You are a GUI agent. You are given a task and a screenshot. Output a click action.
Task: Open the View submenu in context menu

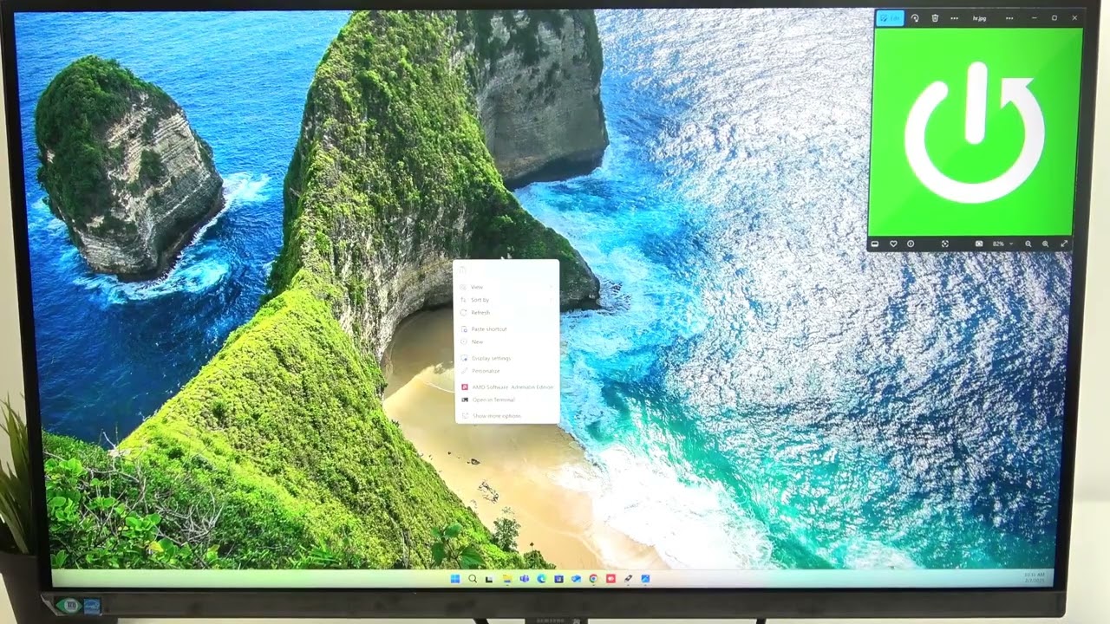[506, 287]
